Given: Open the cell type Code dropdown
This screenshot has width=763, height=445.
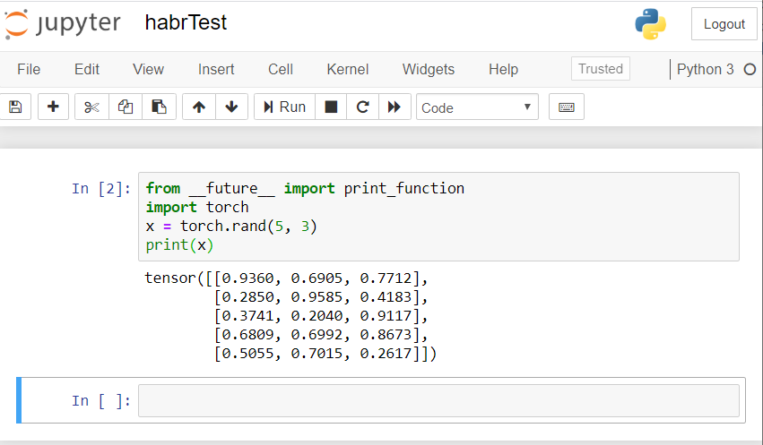Looking at the screenshot, I should [x=477, y=107].
